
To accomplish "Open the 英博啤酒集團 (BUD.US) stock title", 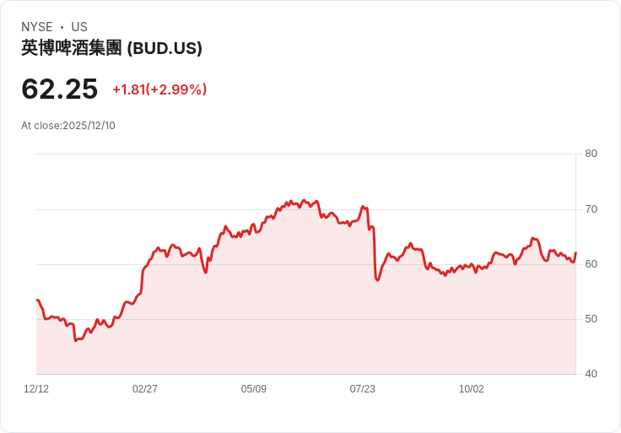I will (x=111, y=48).
